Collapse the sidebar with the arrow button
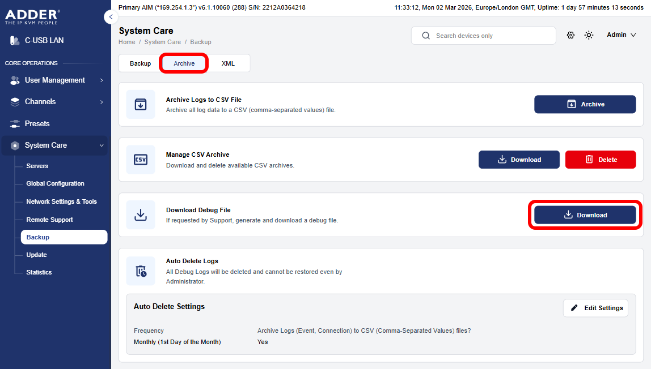Image resolution: width=651 pixels, height=369 pixels. tap(111, 17)
